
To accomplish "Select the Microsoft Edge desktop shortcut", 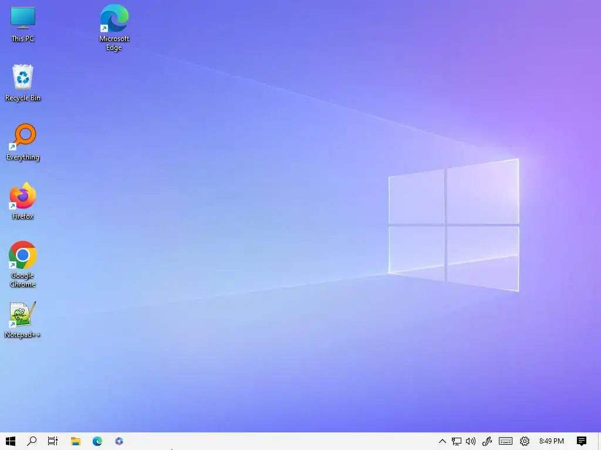I will pos(114,28).
